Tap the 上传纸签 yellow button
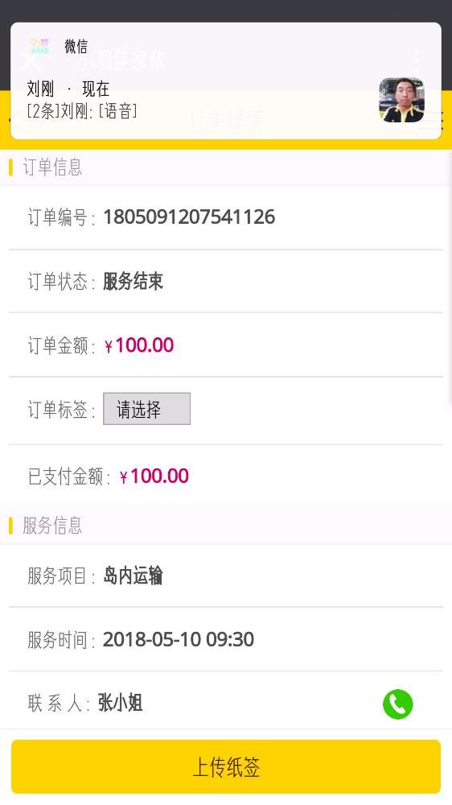Image resolution: width=452 pixels, height=805 pixels. click(226, 766)
